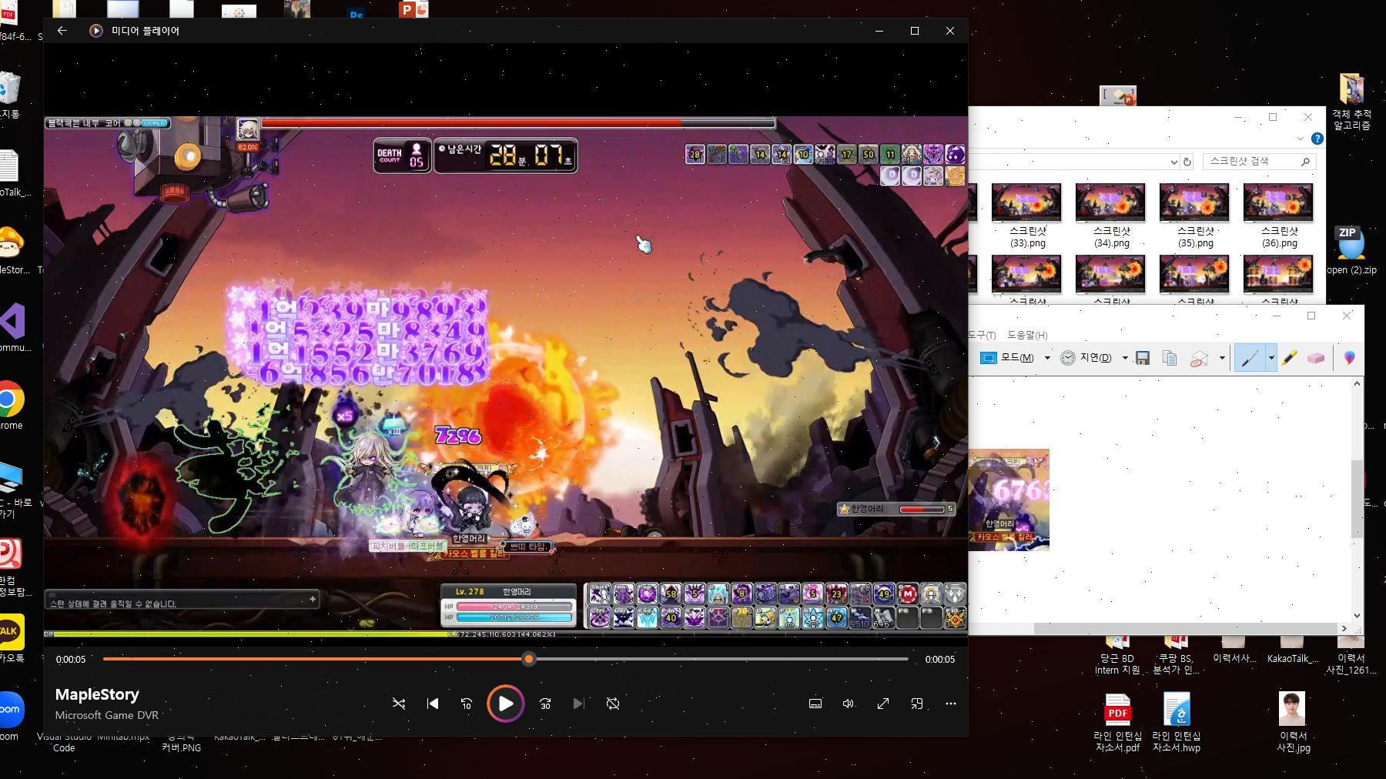Screen dimensions: 1386x779
Task: Select 라인 인턴십 자소서.hwp on the desktop
Action: pos(1177,723)
